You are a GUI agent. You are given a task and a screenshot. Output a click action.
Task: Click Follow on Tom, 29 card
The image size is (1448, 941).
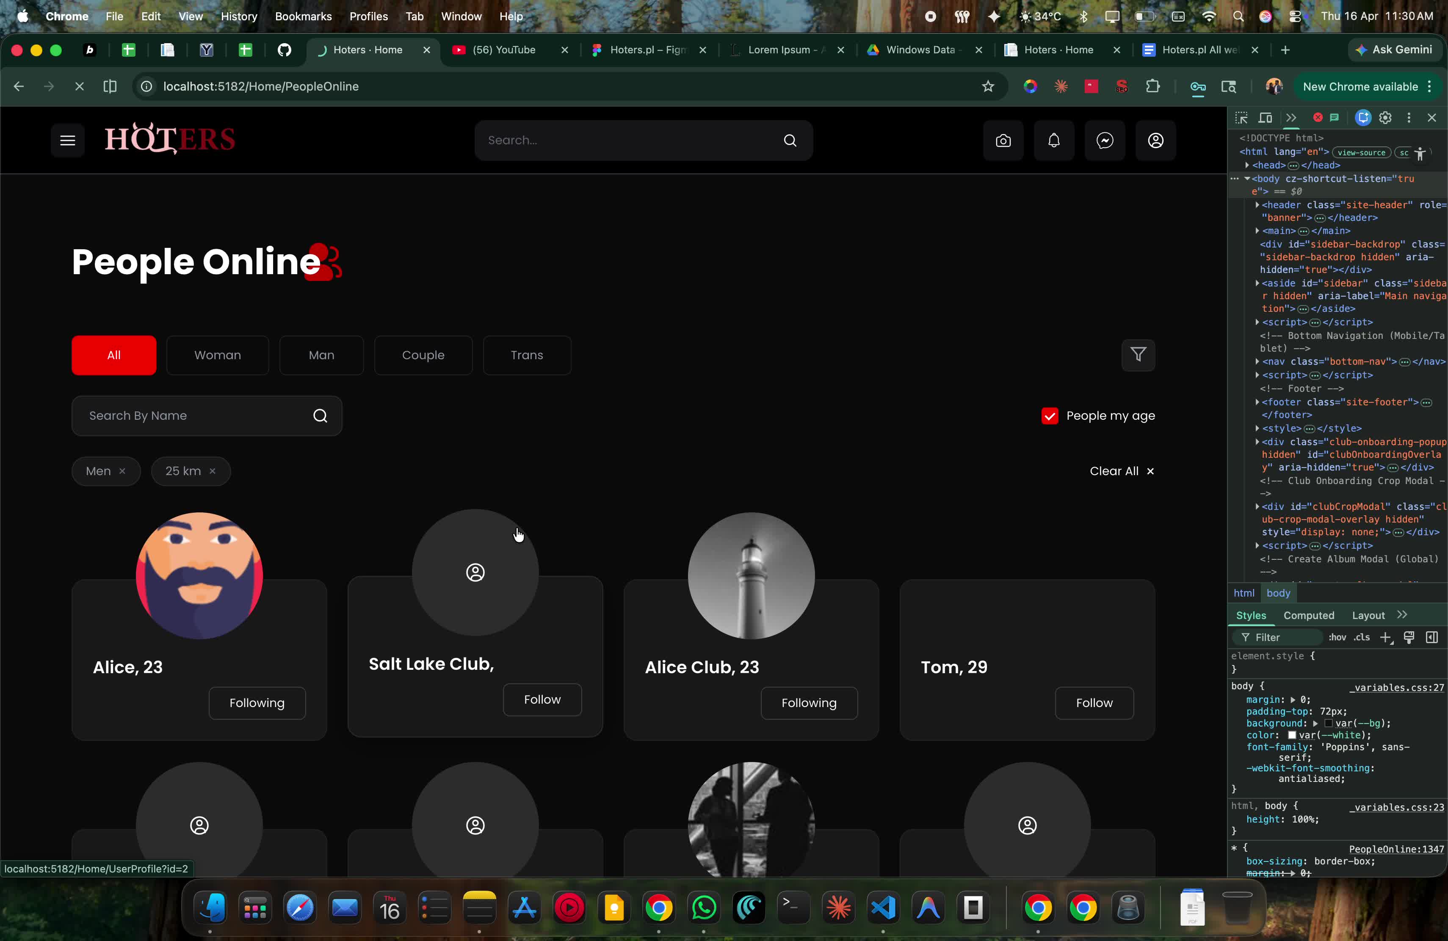(x=1094, y=703)
